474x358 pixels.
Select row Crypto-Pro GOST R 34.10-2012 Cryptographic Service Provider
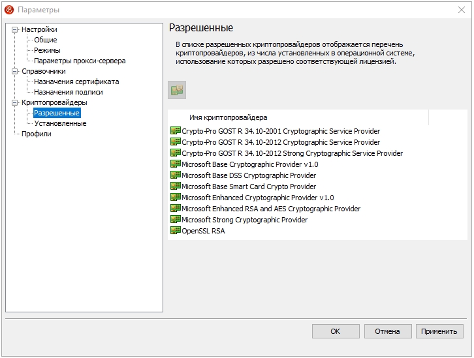(275, 142)
